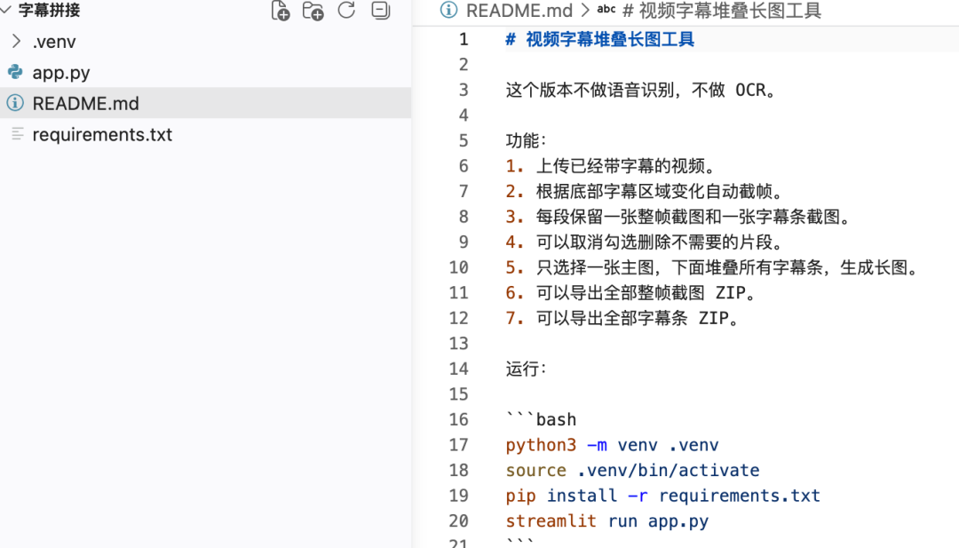
Task: Click the breadcrumb heading 视频字幕堆叠长图工具
Action: [x=730, y=11]
